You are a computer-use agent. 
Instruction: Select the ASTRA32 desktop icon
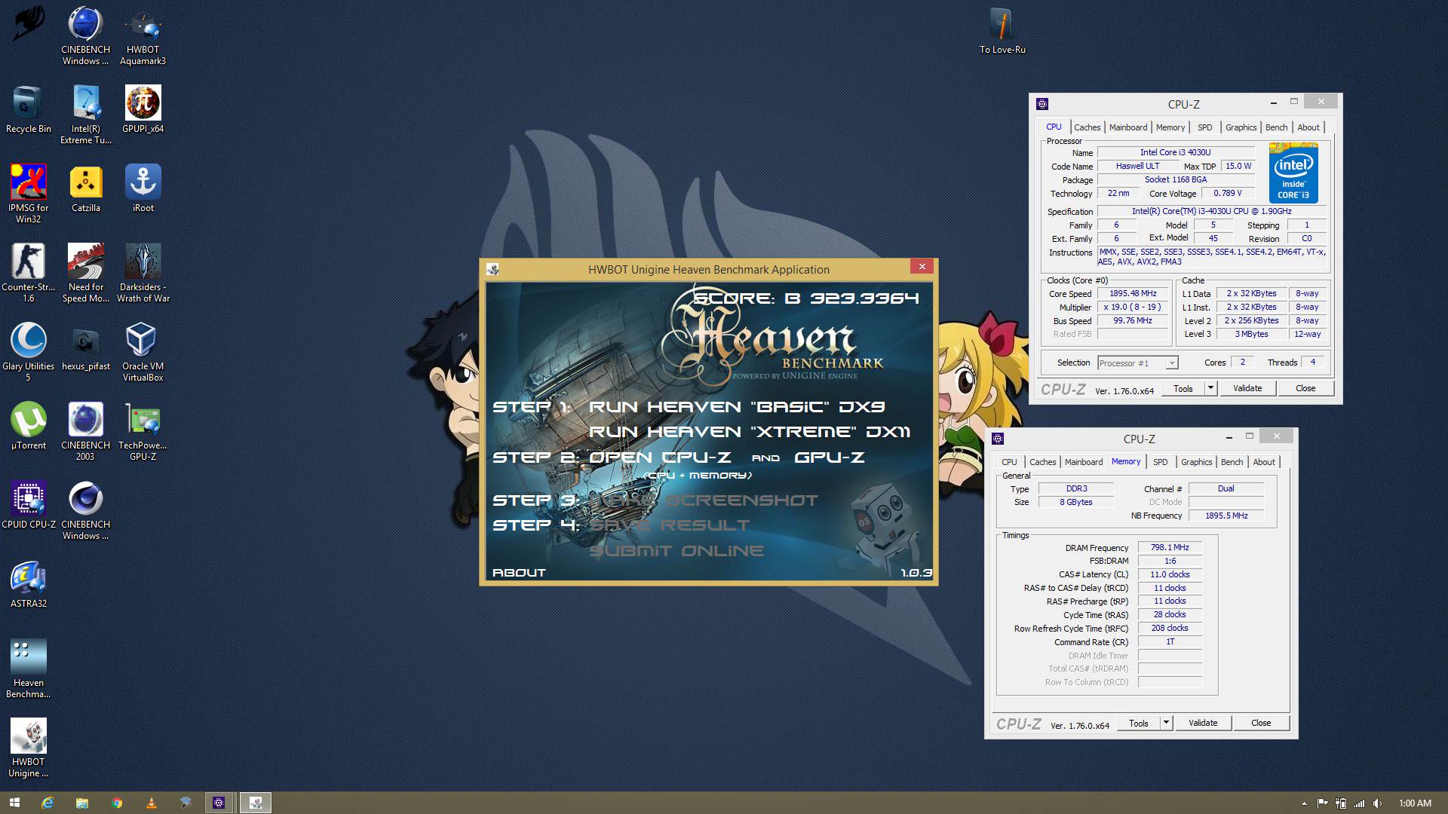tap(29, 585)
